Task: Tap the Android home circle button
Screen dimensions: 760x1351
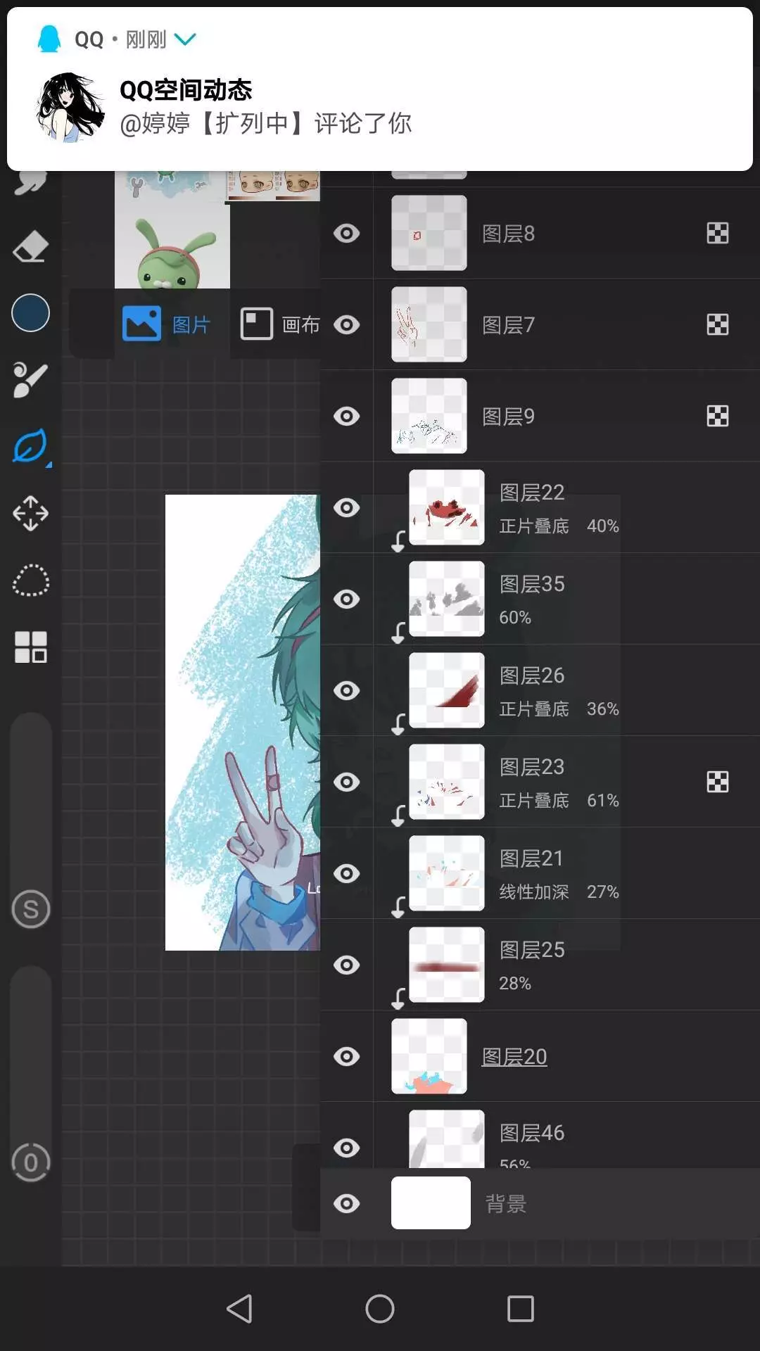Action: [380, 1309]
